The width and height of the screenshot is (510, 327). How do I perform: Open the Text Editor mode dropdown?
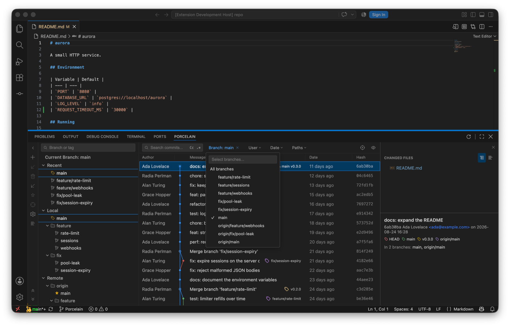(x=484, y=36)
